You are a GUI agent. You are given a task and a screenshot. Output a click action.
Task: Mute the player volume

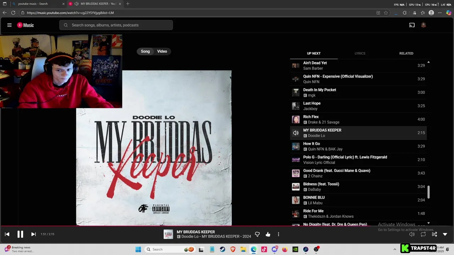point(412,234)
